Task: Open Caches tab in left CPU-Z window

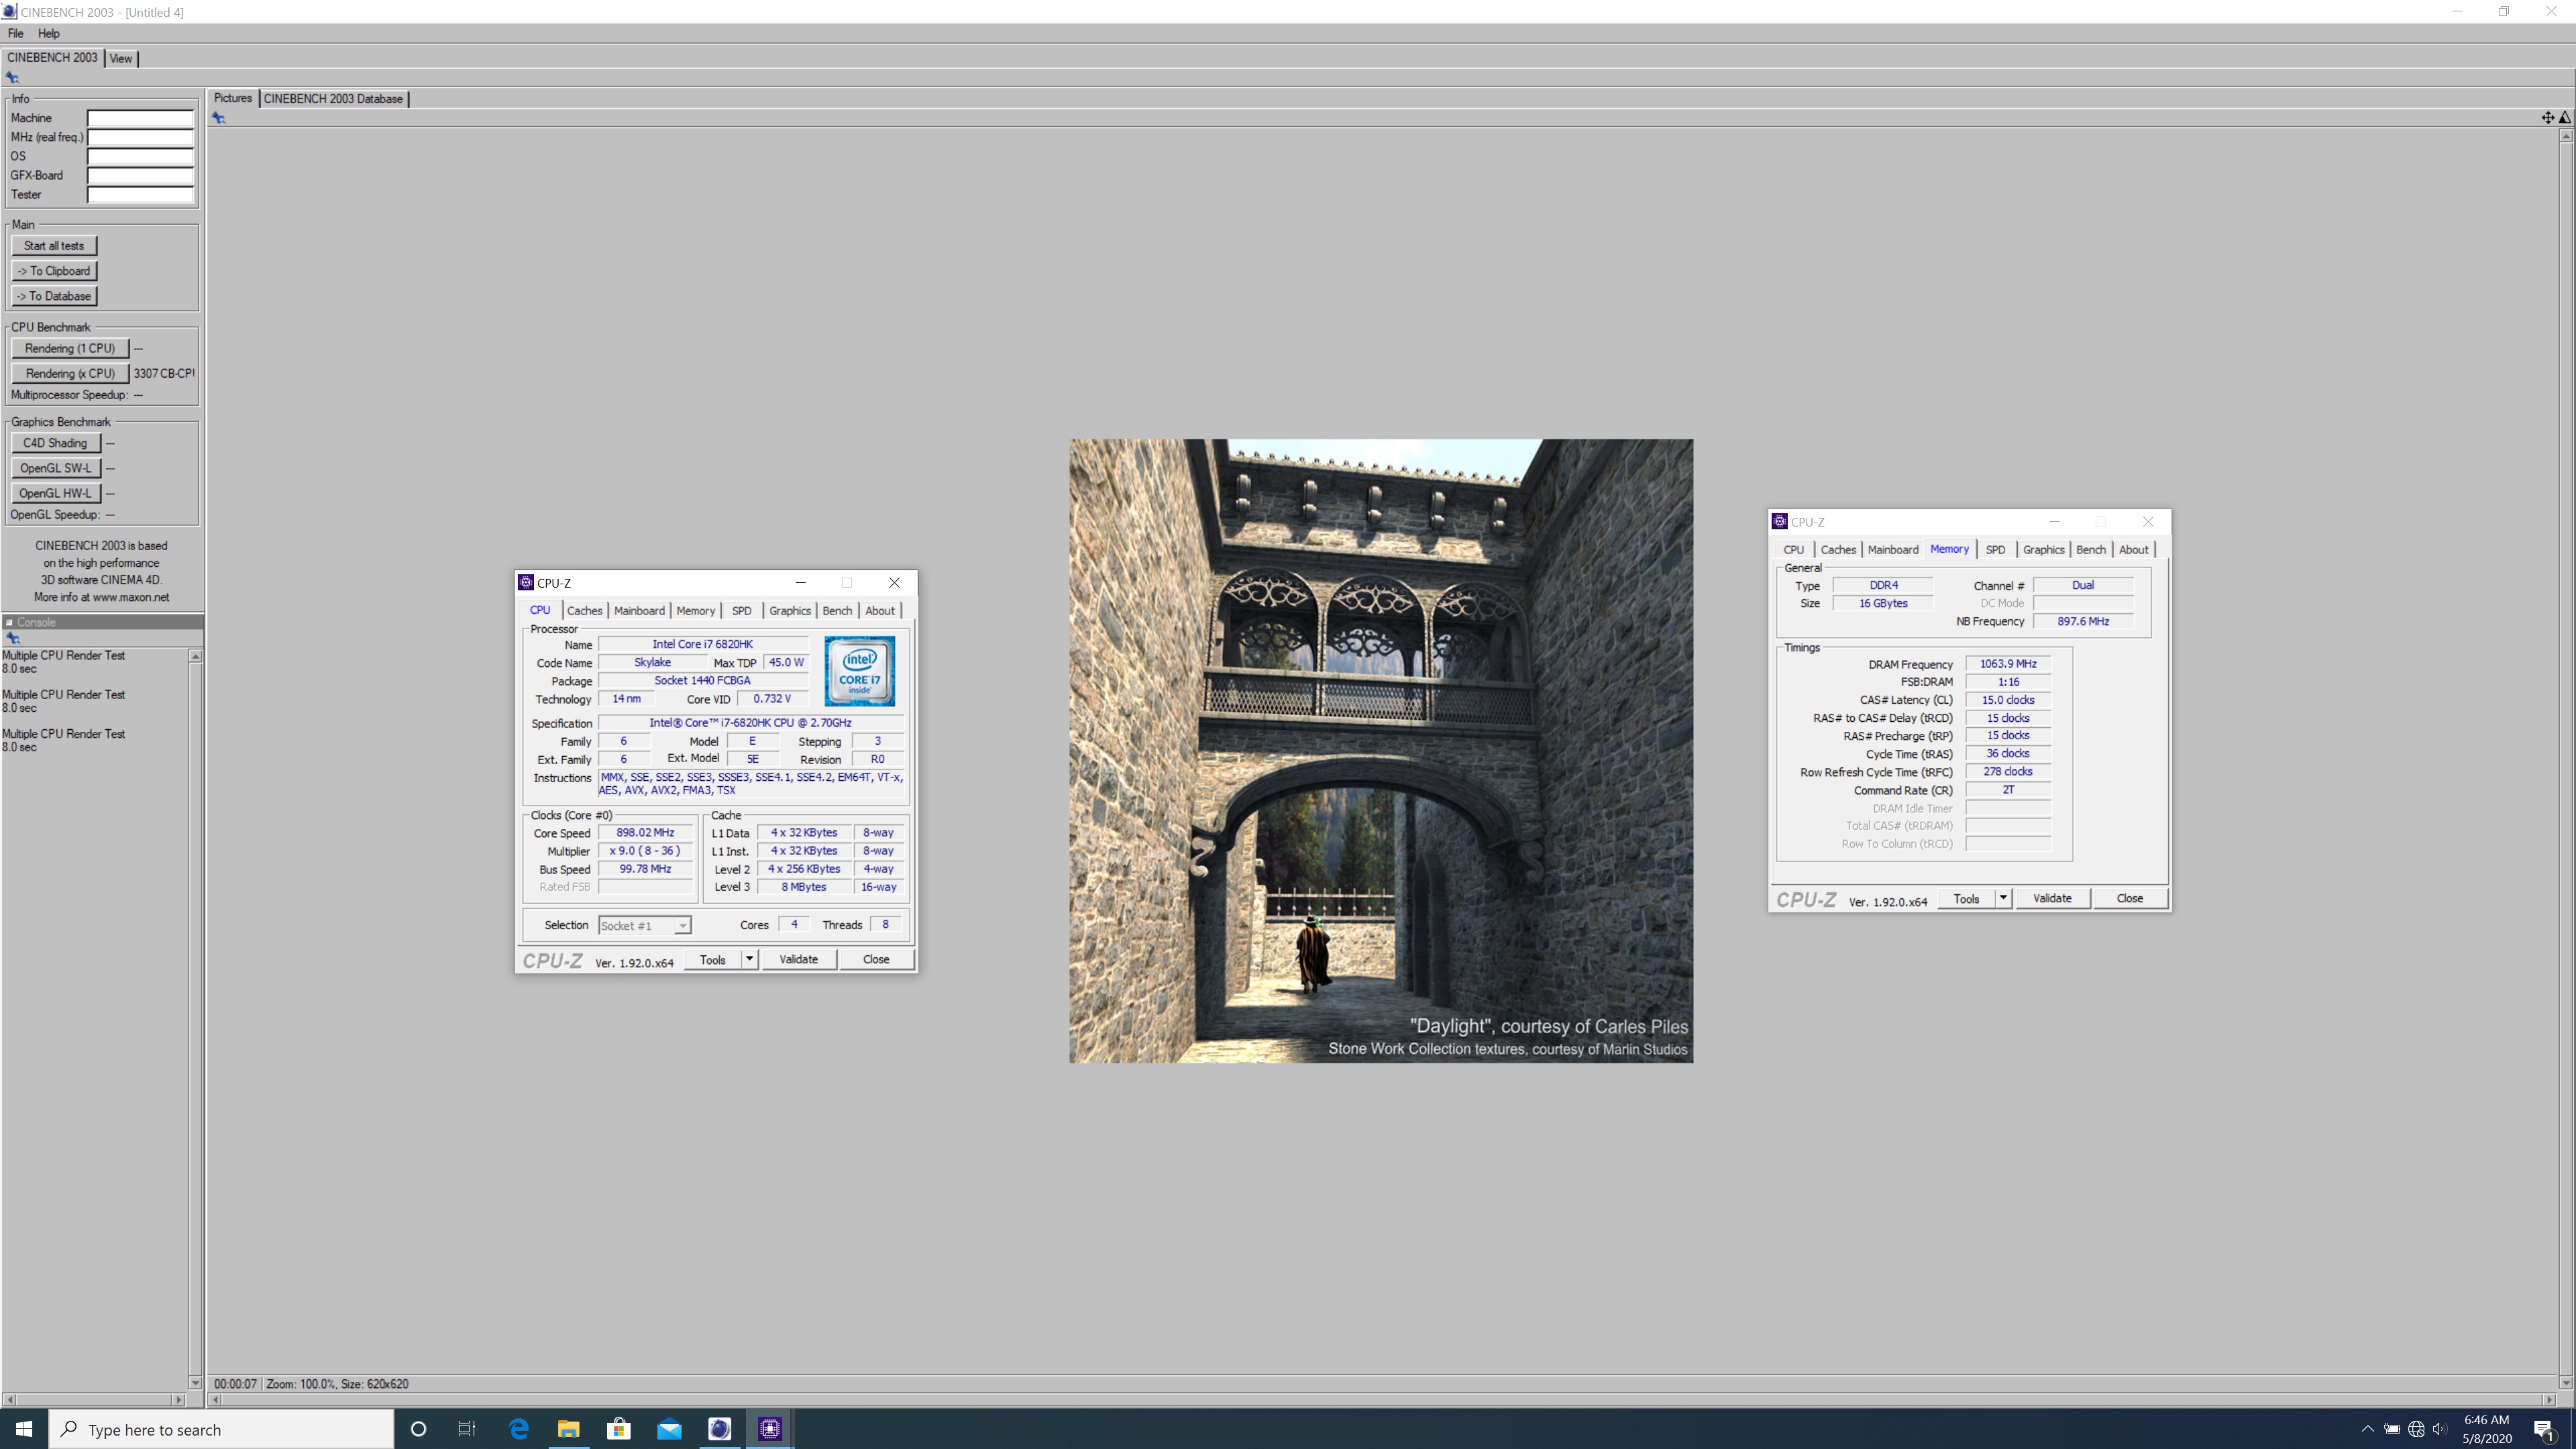Action: (584, 611)
